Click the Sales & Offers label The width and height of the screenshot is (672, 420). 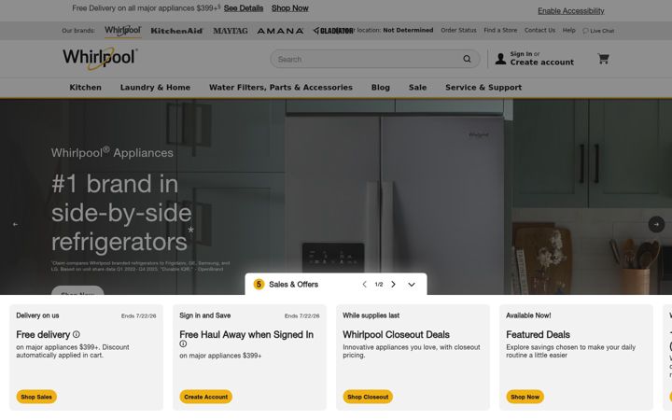click(294, 284)
